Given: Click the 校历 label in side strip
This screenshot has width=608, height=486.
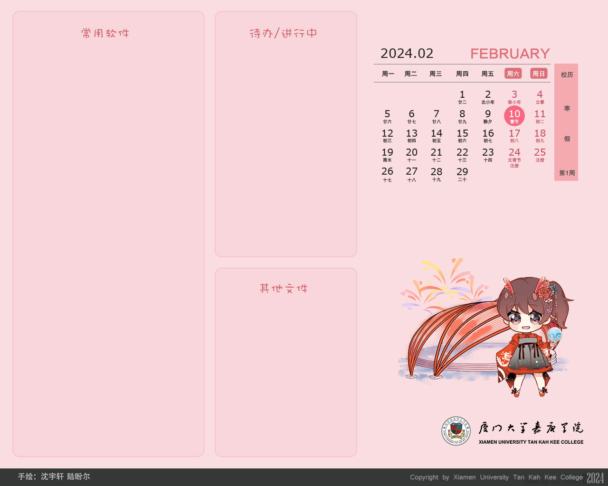Looking at the screenshot, I should (x=567, y=75).
